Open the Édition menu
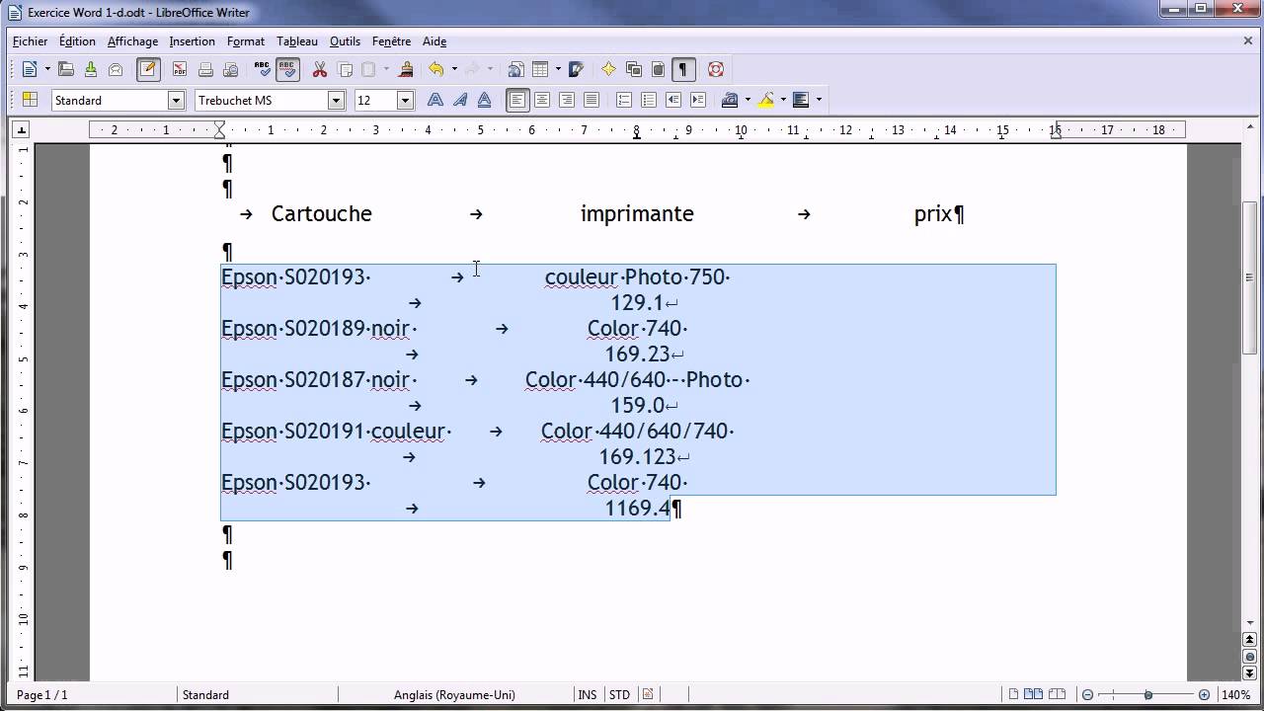This screenshot has width=1264, height=711. (77, 41)
